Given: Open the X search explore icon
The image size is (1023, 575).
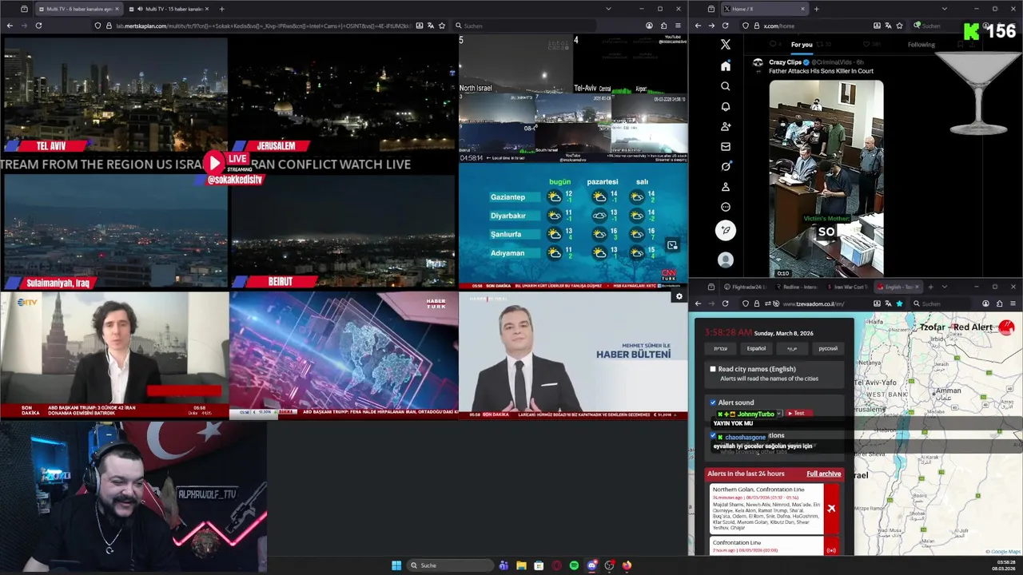Looking at the screenshot, I should pyautogui.click(x=726, y=86).
